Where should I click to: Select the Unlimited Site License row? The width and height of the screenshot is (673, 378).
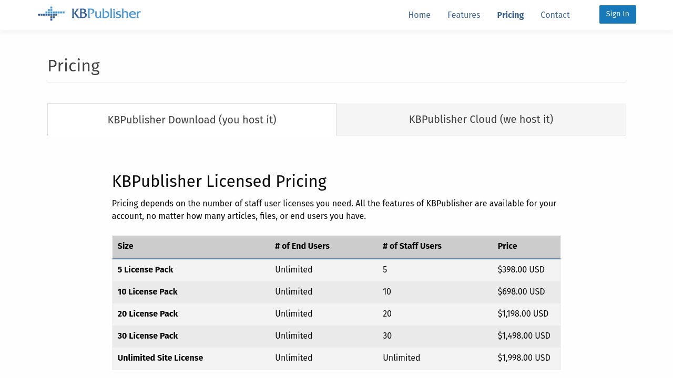pos(336,358)
